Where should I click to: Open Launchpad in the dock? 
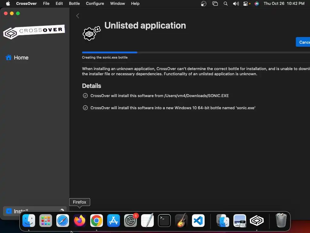click(46, 221)
